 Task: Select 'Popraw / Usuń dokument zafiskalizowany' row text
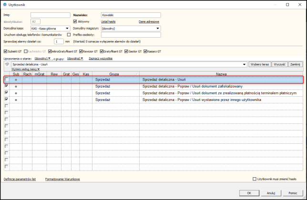click(x=192, y=86)
